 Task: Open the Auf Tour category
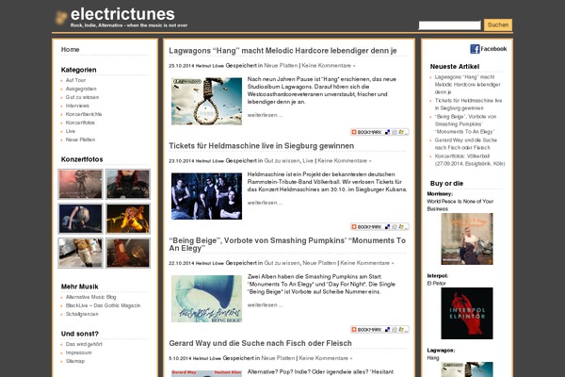point(75,80)
